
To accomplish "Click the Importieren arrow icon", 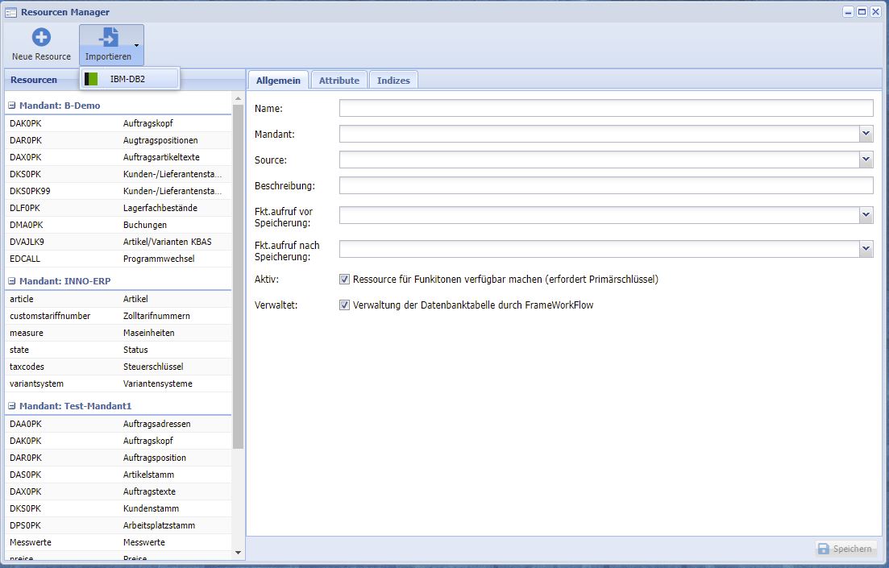I will [x=108, y=37].
